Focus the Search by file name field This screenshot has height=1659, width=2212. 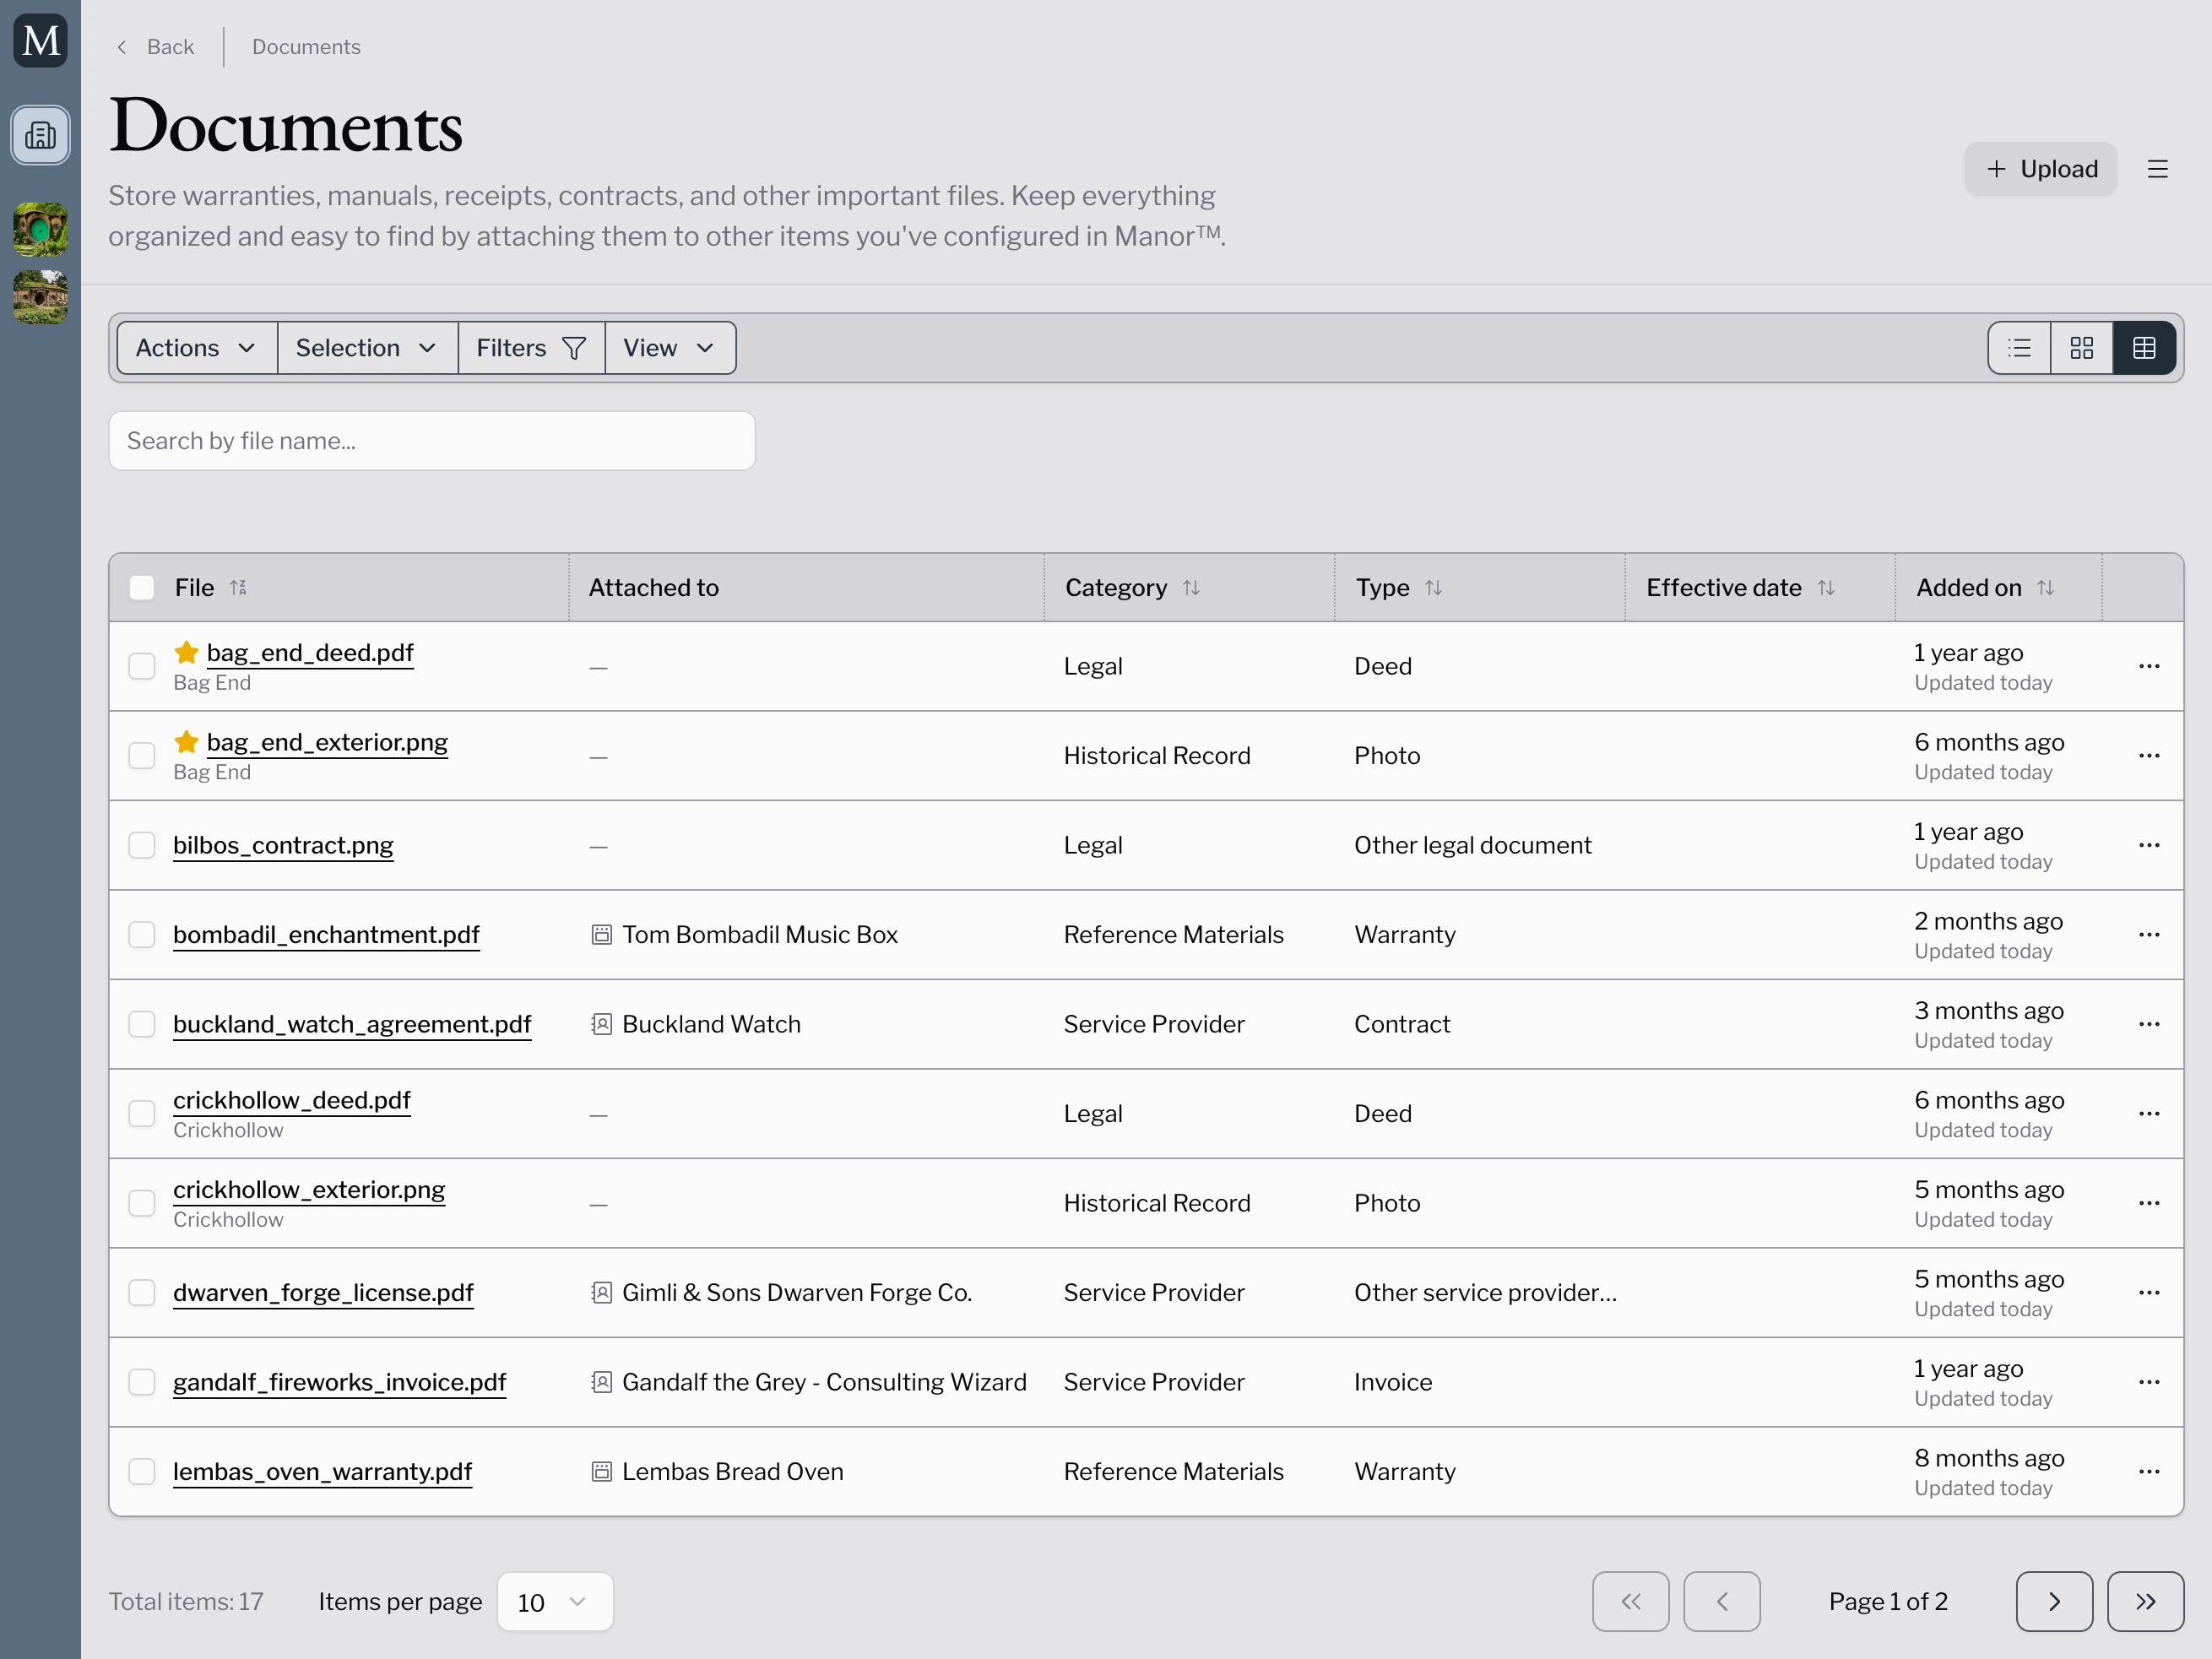[x=431, y=441]
